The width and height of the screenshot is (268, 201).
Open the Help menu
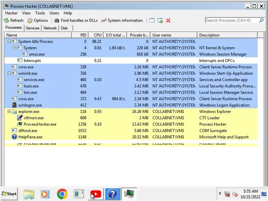(68, 13)
